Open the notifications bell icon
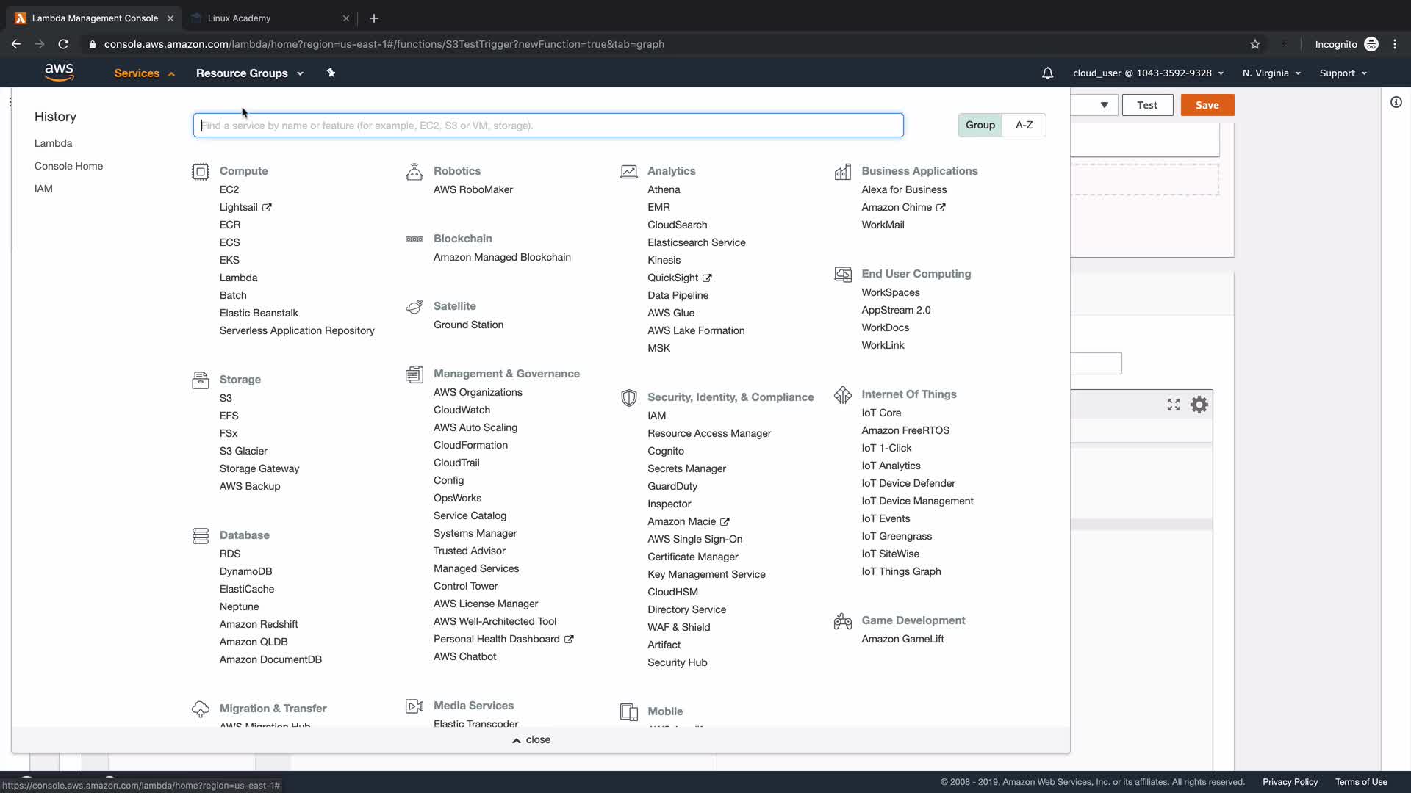The width and height of the screenshot is (1411, 793). point(1047,73)
